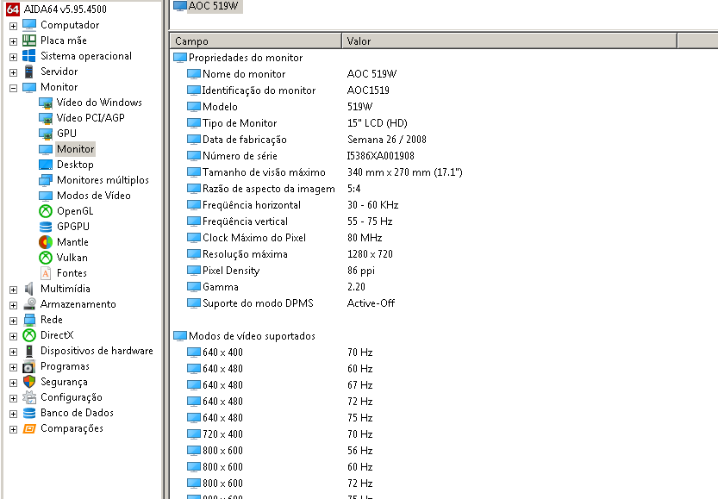Screen dimensions: 718x499
Task: Click the OpenGL green icon
Action: coord(46,211)
